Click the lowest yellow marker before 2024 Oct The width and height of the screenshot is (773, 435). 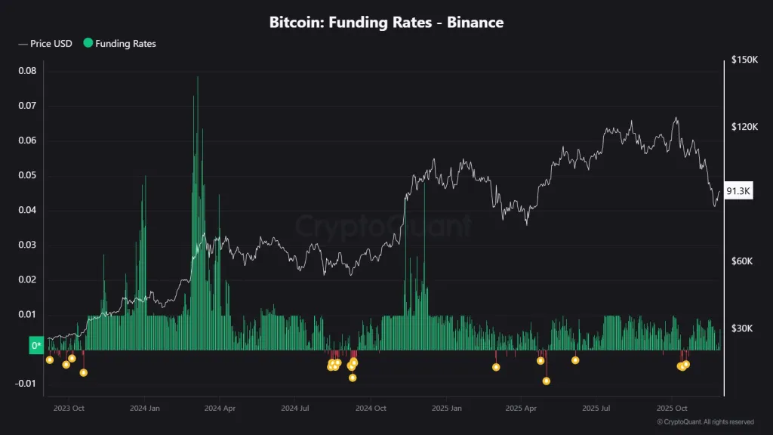(353, 378)
